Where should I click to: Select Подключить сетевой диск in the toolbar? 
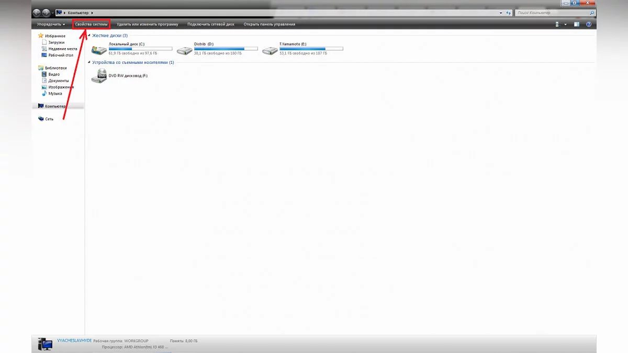pos(211,24)
